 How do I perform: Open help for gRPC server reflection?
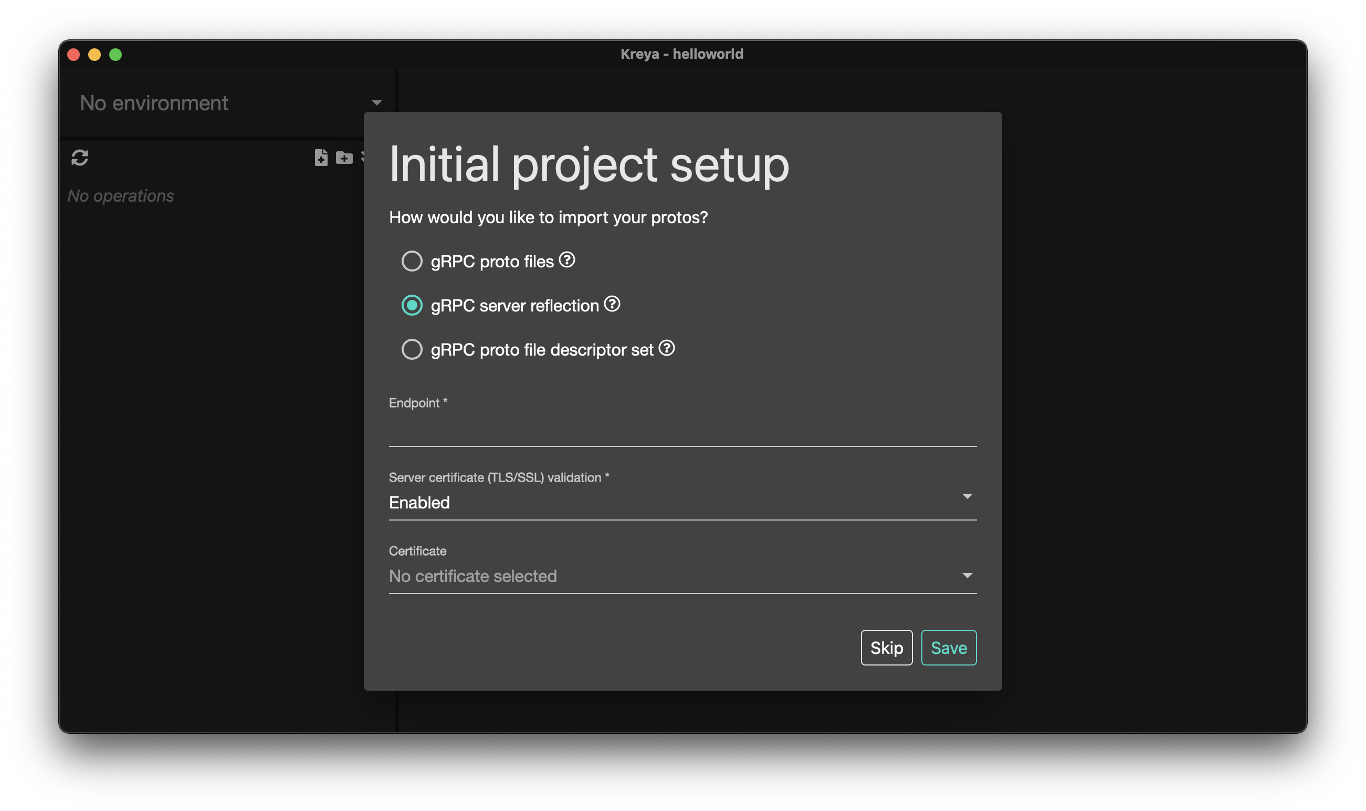[x=612, y=304]
